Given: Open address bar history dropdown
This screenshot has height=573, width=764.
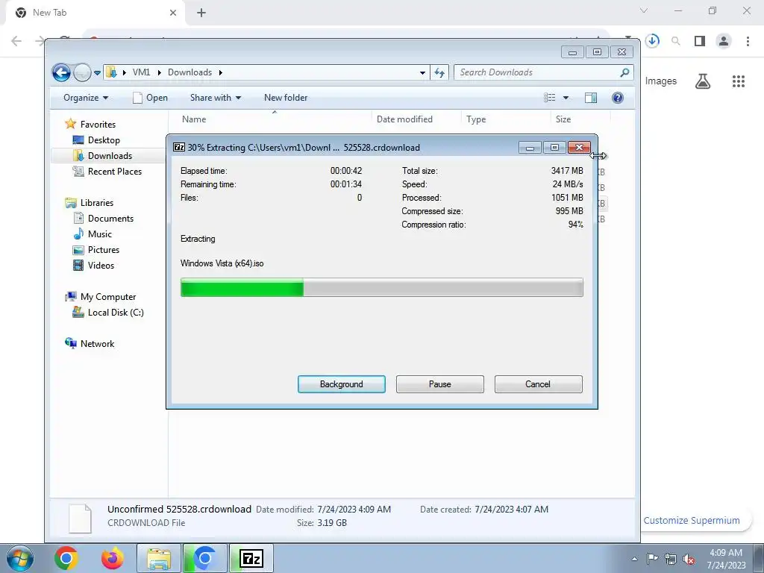Looking at the screenshot, I should pyautogui.click(x=422, y=72).
